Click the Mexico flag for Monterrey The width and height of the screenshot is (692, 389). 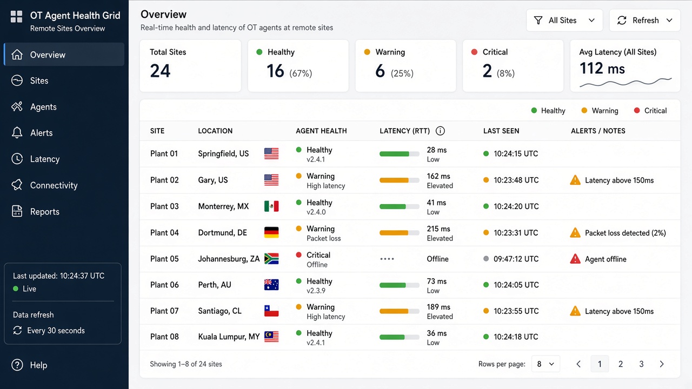click(x=271, y=206)
